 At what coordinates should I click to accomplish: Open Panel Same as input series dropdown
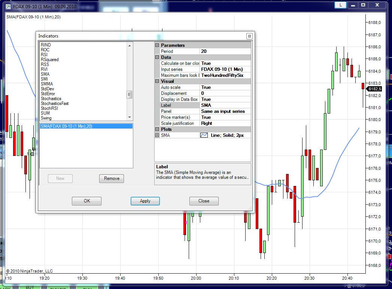[225, 111]
